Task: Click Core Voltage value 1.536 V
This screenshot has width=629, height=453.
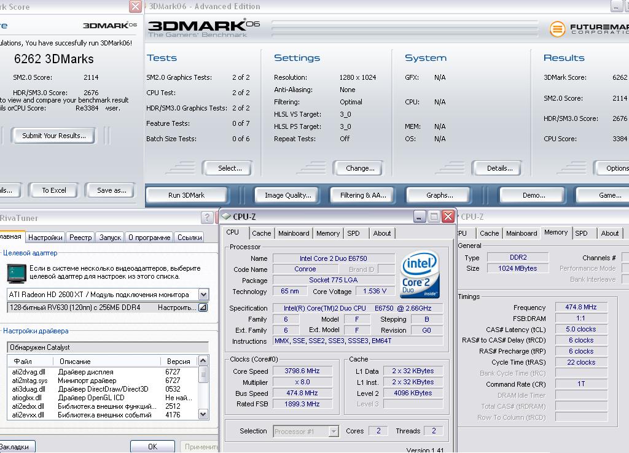Action: click(375, 291)
